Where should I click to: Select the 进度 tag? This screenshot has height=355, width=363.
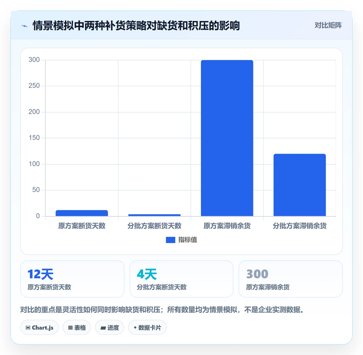click(109, 328)
